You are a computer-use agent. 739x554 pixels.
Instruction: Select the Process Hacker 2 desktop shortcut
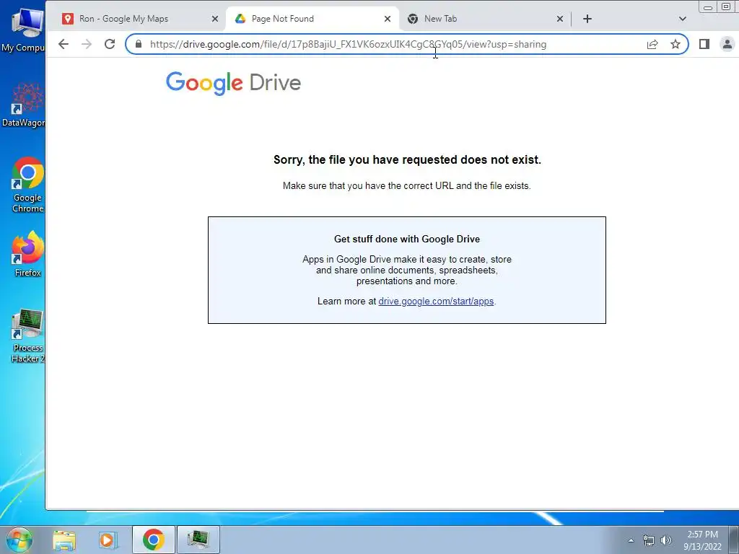tap(28, 336)
